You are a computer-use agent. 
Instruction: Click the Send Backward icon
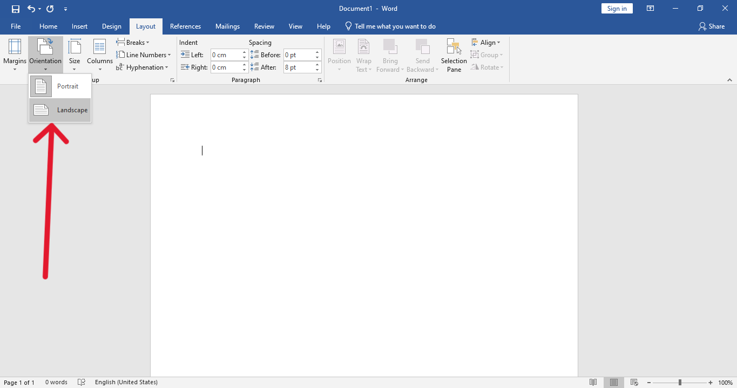pos(422,46)
